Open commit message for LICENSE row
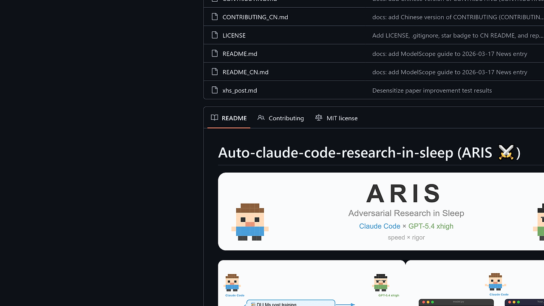The width and height of the screenshot is (544, 306). pos(458,35)
